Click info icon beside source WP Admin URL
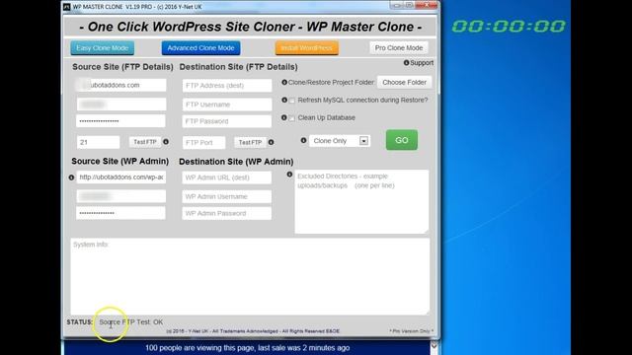 (x=71, y=177)
